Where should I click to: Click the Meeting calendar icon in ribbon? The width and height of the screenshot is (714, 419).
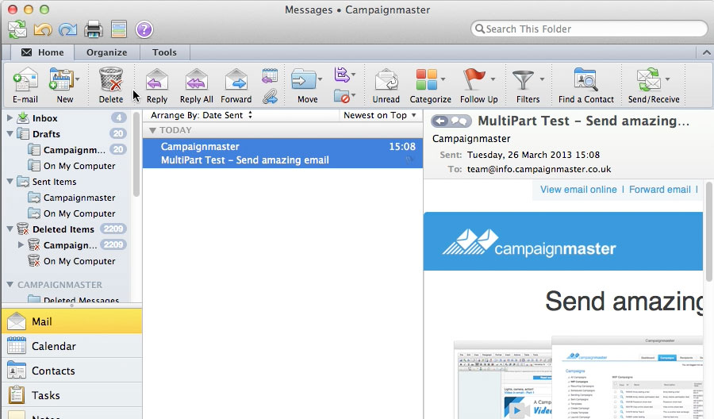(x=270, y=75)
